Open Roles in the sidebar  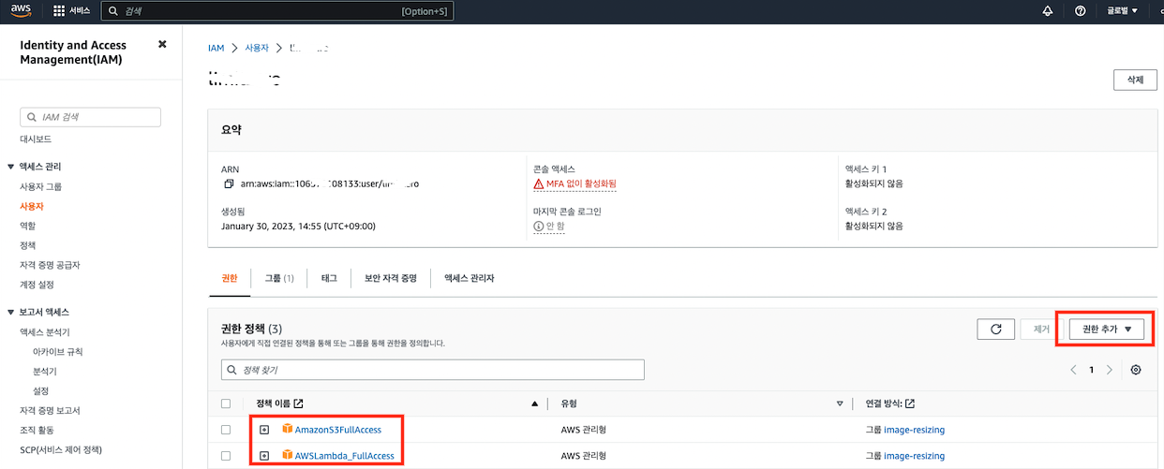pos(28,226)
